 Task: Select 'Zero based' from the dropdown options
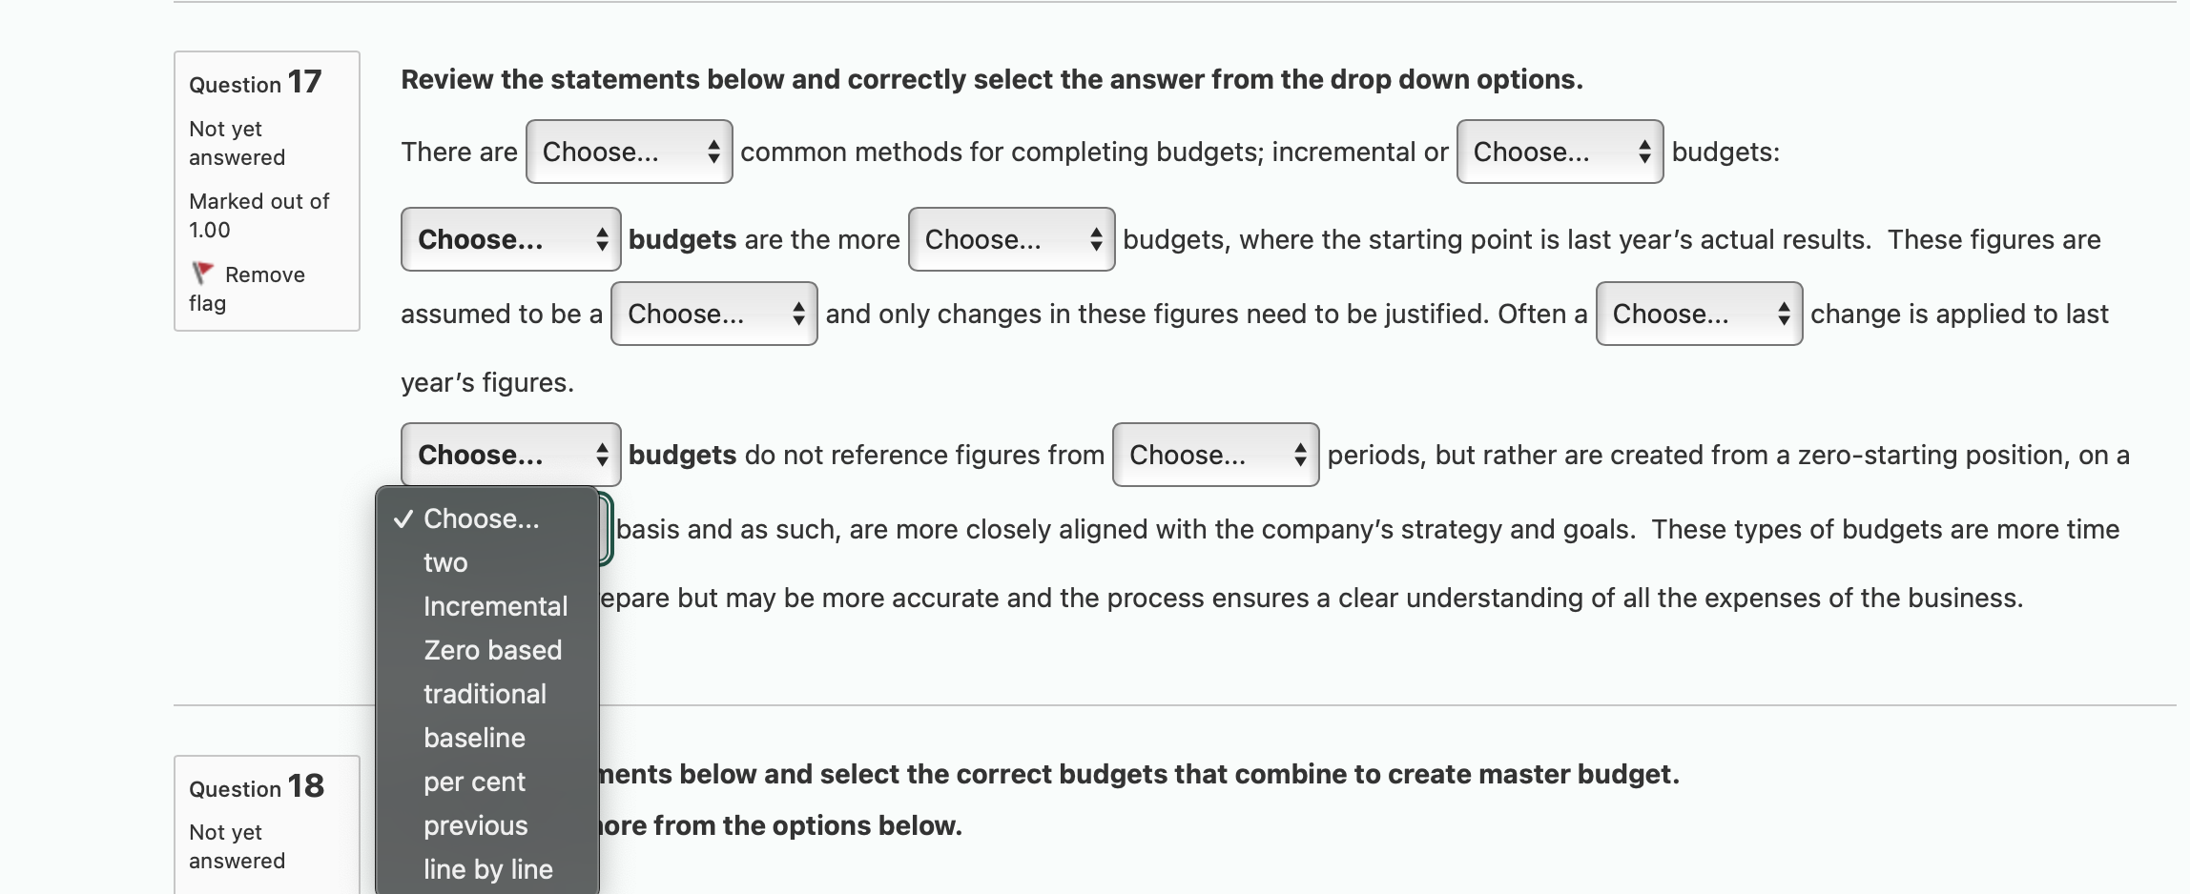click(492, 650)
